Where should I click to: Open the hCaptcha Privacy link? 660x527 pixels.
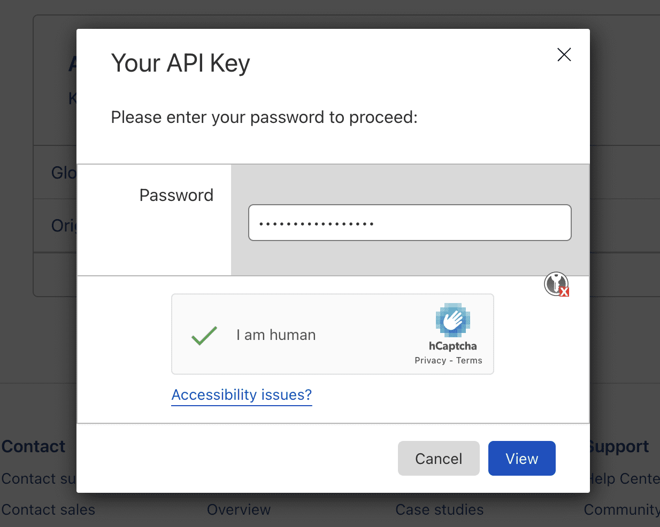431,360
